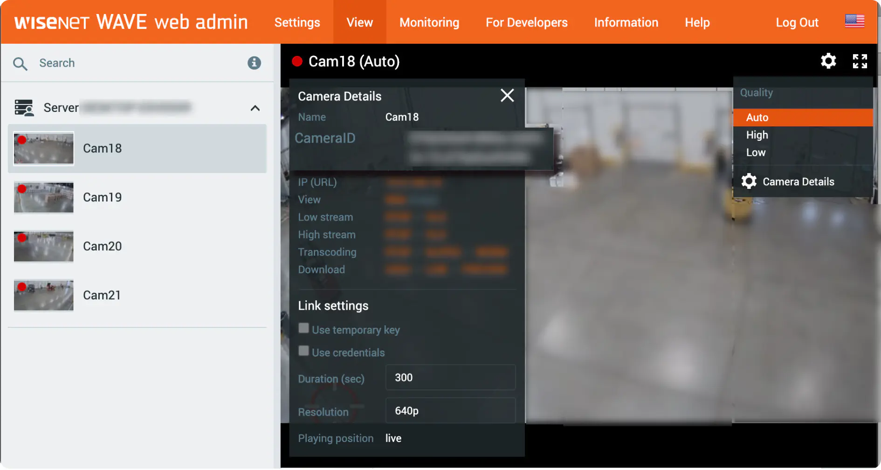Screen dimensions: 881x470
Task: Go to the Monitoring menu
Action: (x=429, y=22)
